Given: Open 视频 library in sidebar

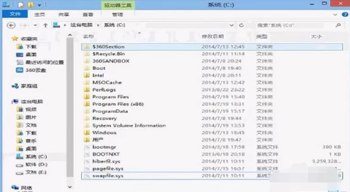Looking at the screenshot, I should click(26, 109).
